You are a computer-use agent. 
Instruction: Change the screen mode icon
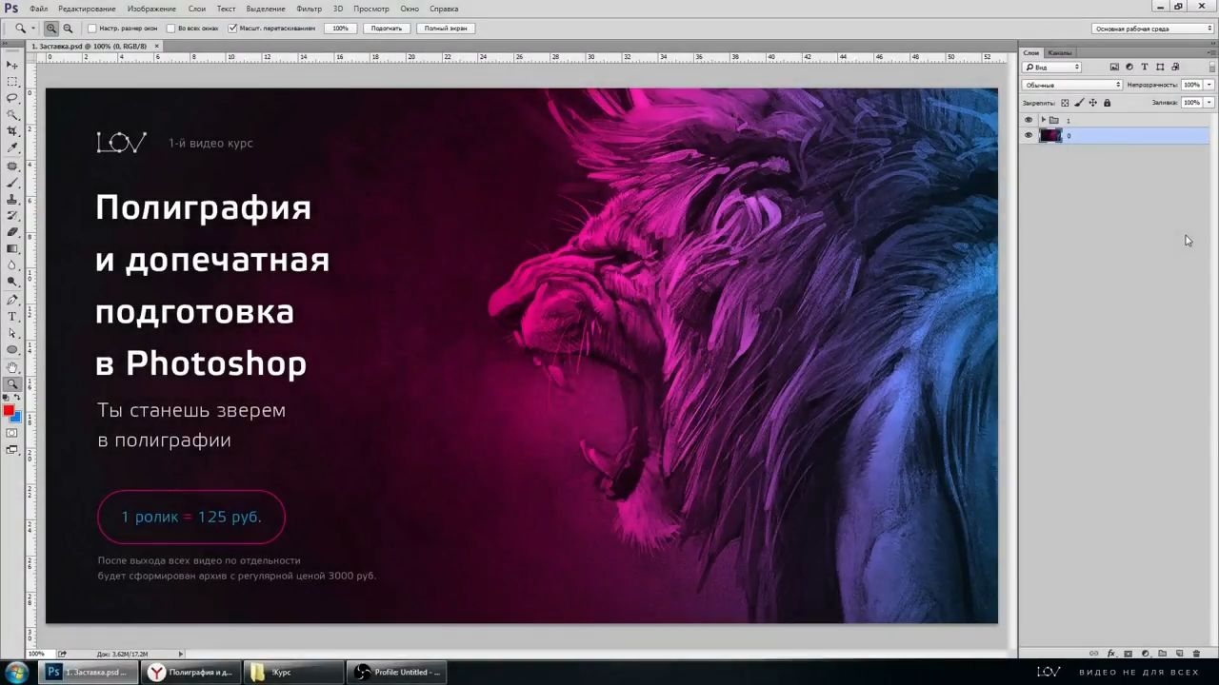coord(12,450)
